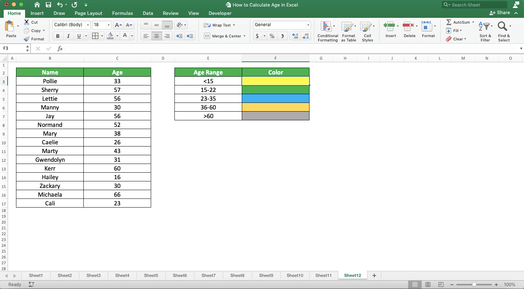The height and width of the screenshot is (289, 524).
Task: Select the yellow color swatch beside <15
Action: click(x=275, y=81)
